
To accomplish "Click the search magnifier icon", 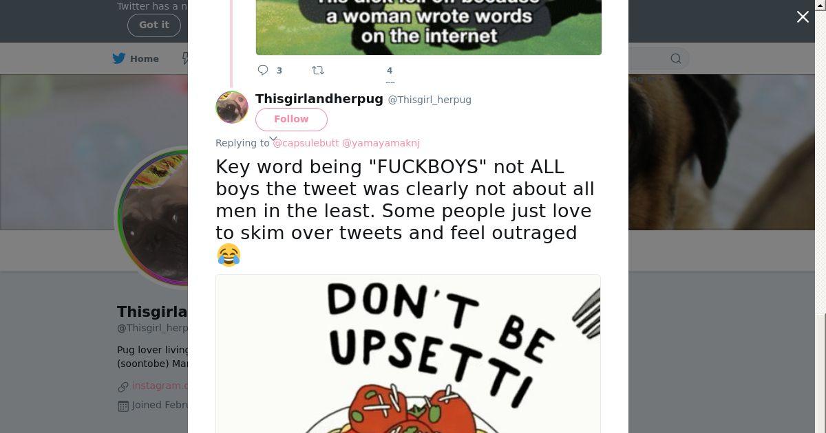I will tap(676, 58).
